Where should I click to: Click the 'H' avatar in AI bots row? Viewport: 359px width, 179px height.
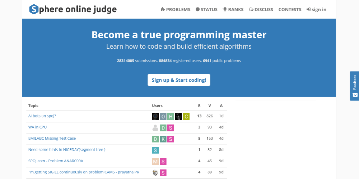click(171, 116)
